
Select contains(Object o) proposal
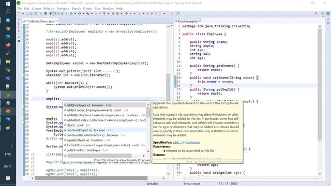(104, 130)
